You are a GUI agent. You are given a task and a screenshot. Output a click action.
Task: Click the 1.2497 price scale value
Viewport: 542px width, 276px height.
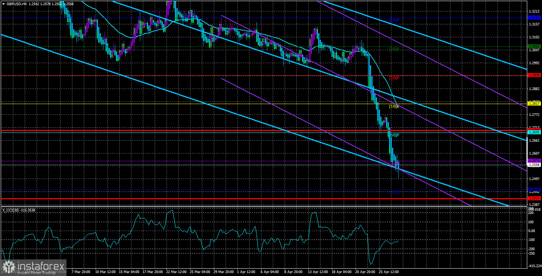[x=534, y=179]
